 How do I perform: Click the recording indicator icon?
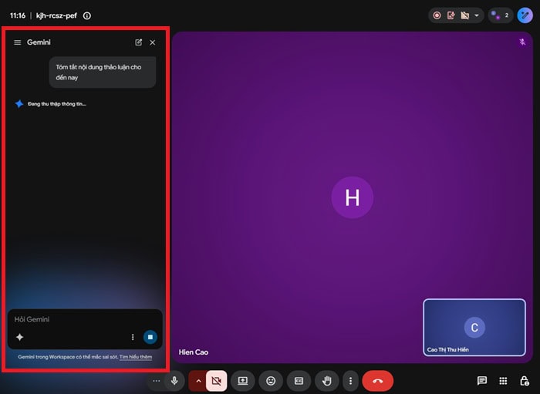click(x=437, y=15)
